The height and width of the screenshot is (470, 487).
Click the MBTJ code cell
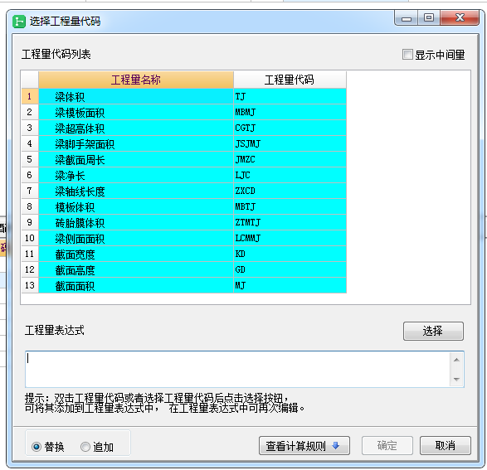(x=290, y=206)
